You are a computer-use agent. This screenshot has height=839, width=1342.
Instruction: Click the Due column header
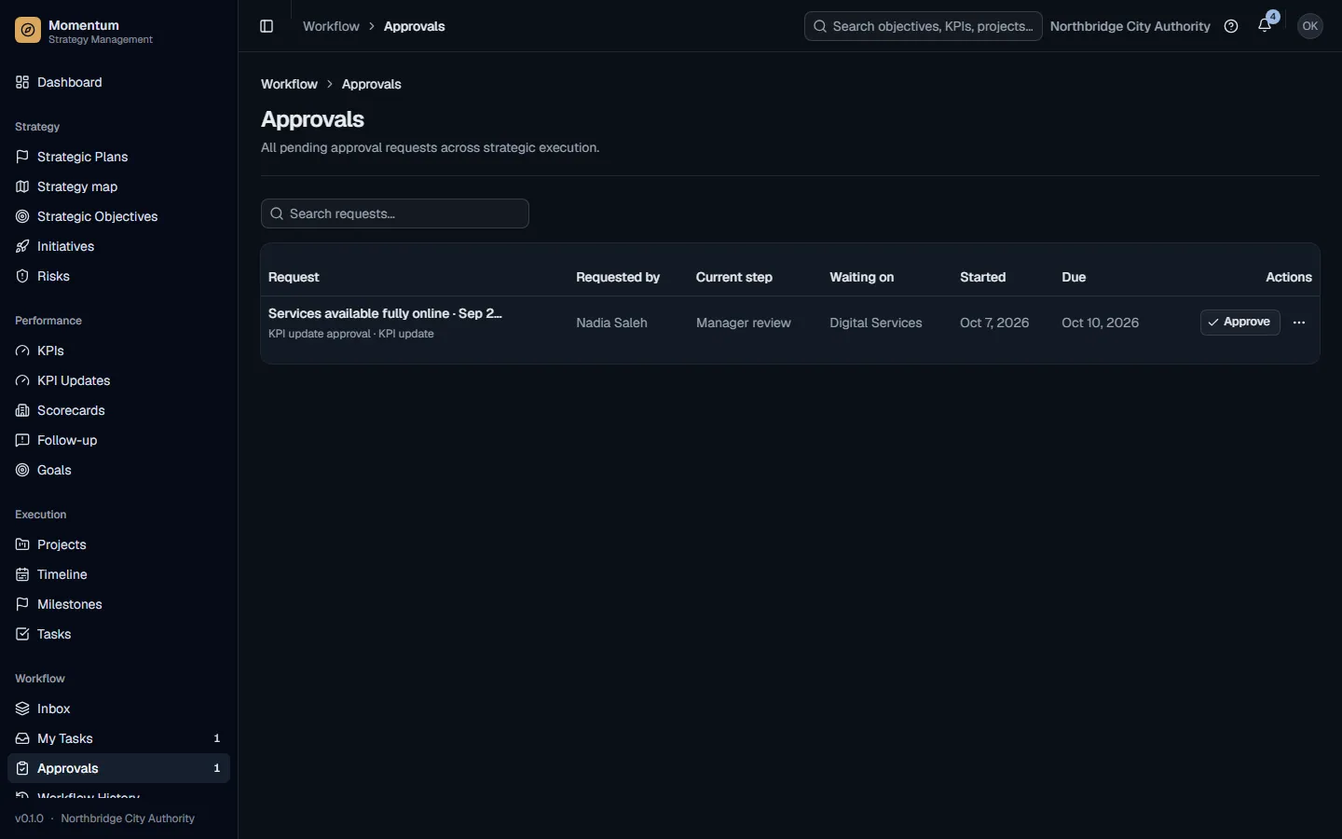(x=1074, y=278)
